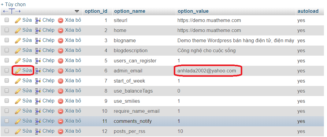Click the pencil icon for comments_notify row

[18, 121]
